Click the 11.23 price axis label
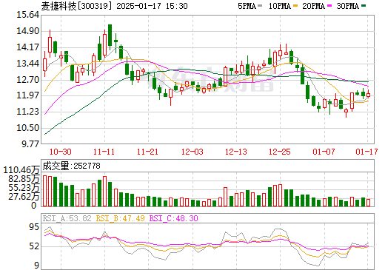Image resolution: width=385 pixels, height=270 pixels. (x=27, y=112)
